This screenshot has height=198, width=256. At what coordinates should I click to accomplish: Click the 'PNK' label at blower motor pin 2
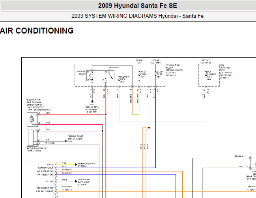click(48, 123)
